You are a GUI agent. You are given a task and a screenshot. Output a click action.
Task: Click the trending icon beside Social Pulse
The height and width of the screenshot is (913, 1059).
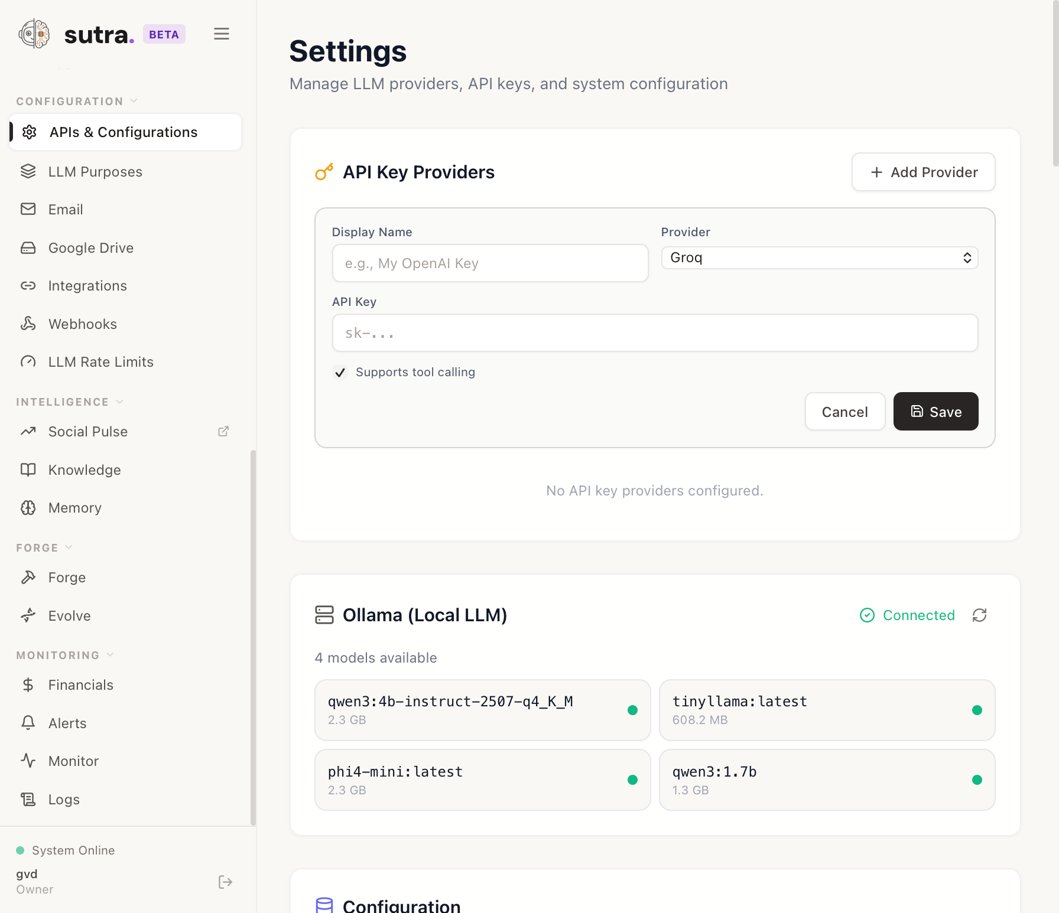pos(28,432)
